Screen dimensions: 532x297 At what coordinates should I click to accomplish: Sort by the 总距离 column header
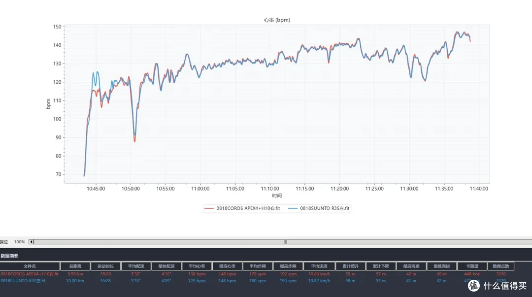click(x=75, y=266)
